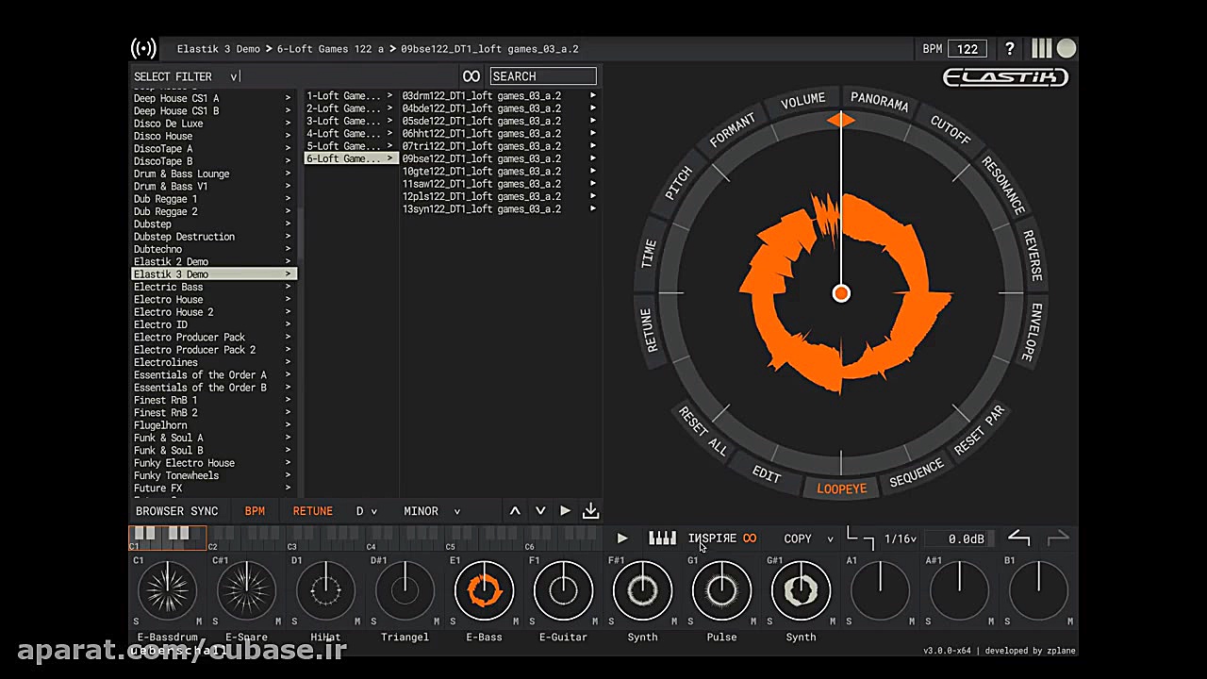The width and height of the screenshot is (1207, 679).
Task: Click 6-Loft Games 122 a in the breadcrumb
Action: click(330, 49)
